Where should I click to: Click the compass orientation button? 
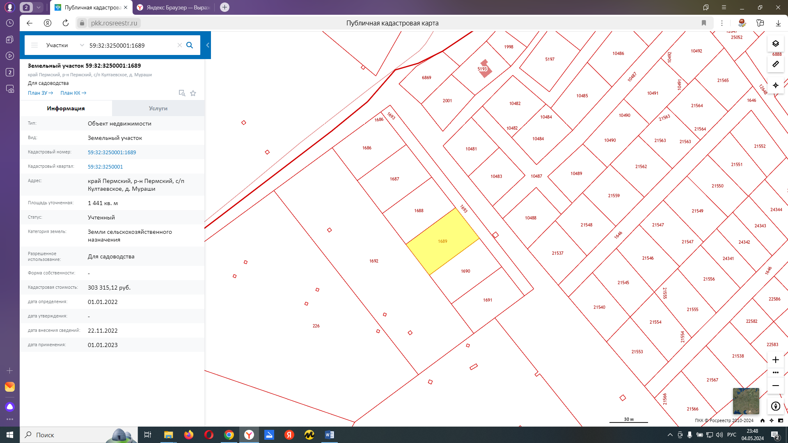tap(775, 406)
